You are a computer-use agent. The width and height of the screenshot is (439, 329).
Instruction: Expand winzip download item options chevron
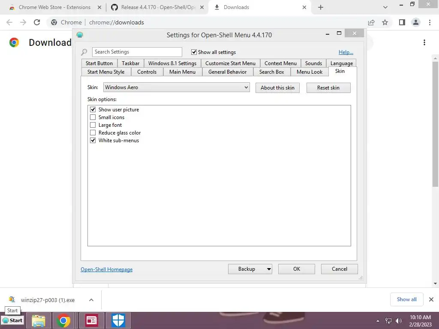click(91, 300)
